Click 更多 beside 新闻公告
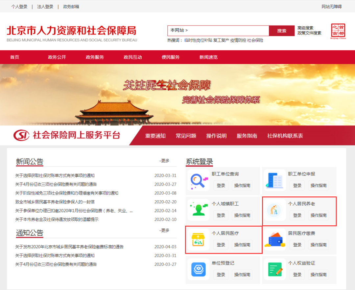This screenshot has height=290, width=355. coord(165,161)
